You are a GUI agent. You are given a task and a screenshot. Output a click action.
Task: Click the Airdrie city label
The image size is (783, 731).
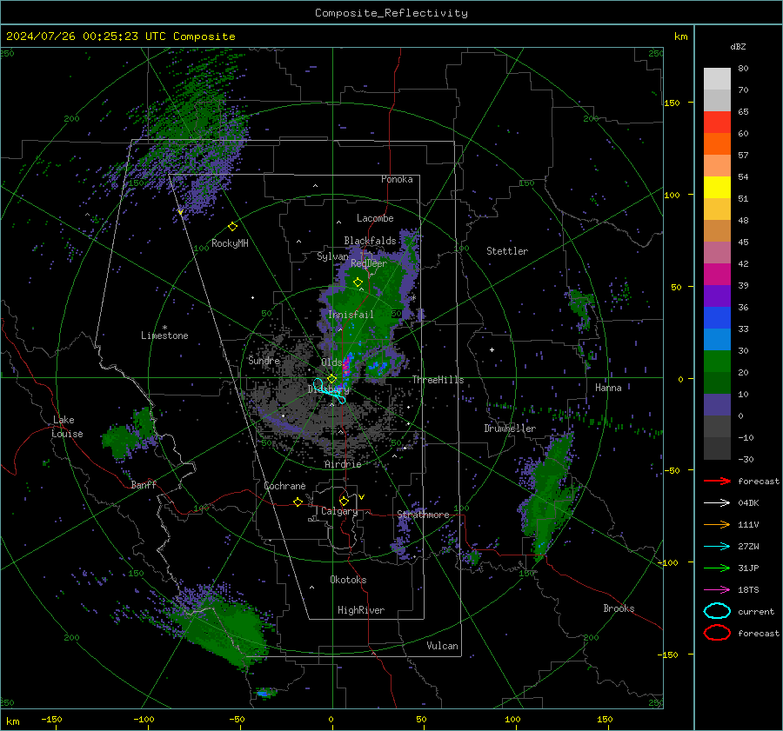click(343, 464)
